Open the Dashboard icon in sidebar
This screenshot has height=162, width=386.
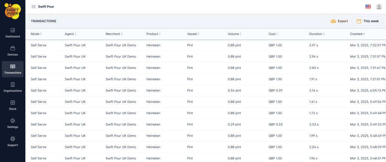(x=12, y=30)
